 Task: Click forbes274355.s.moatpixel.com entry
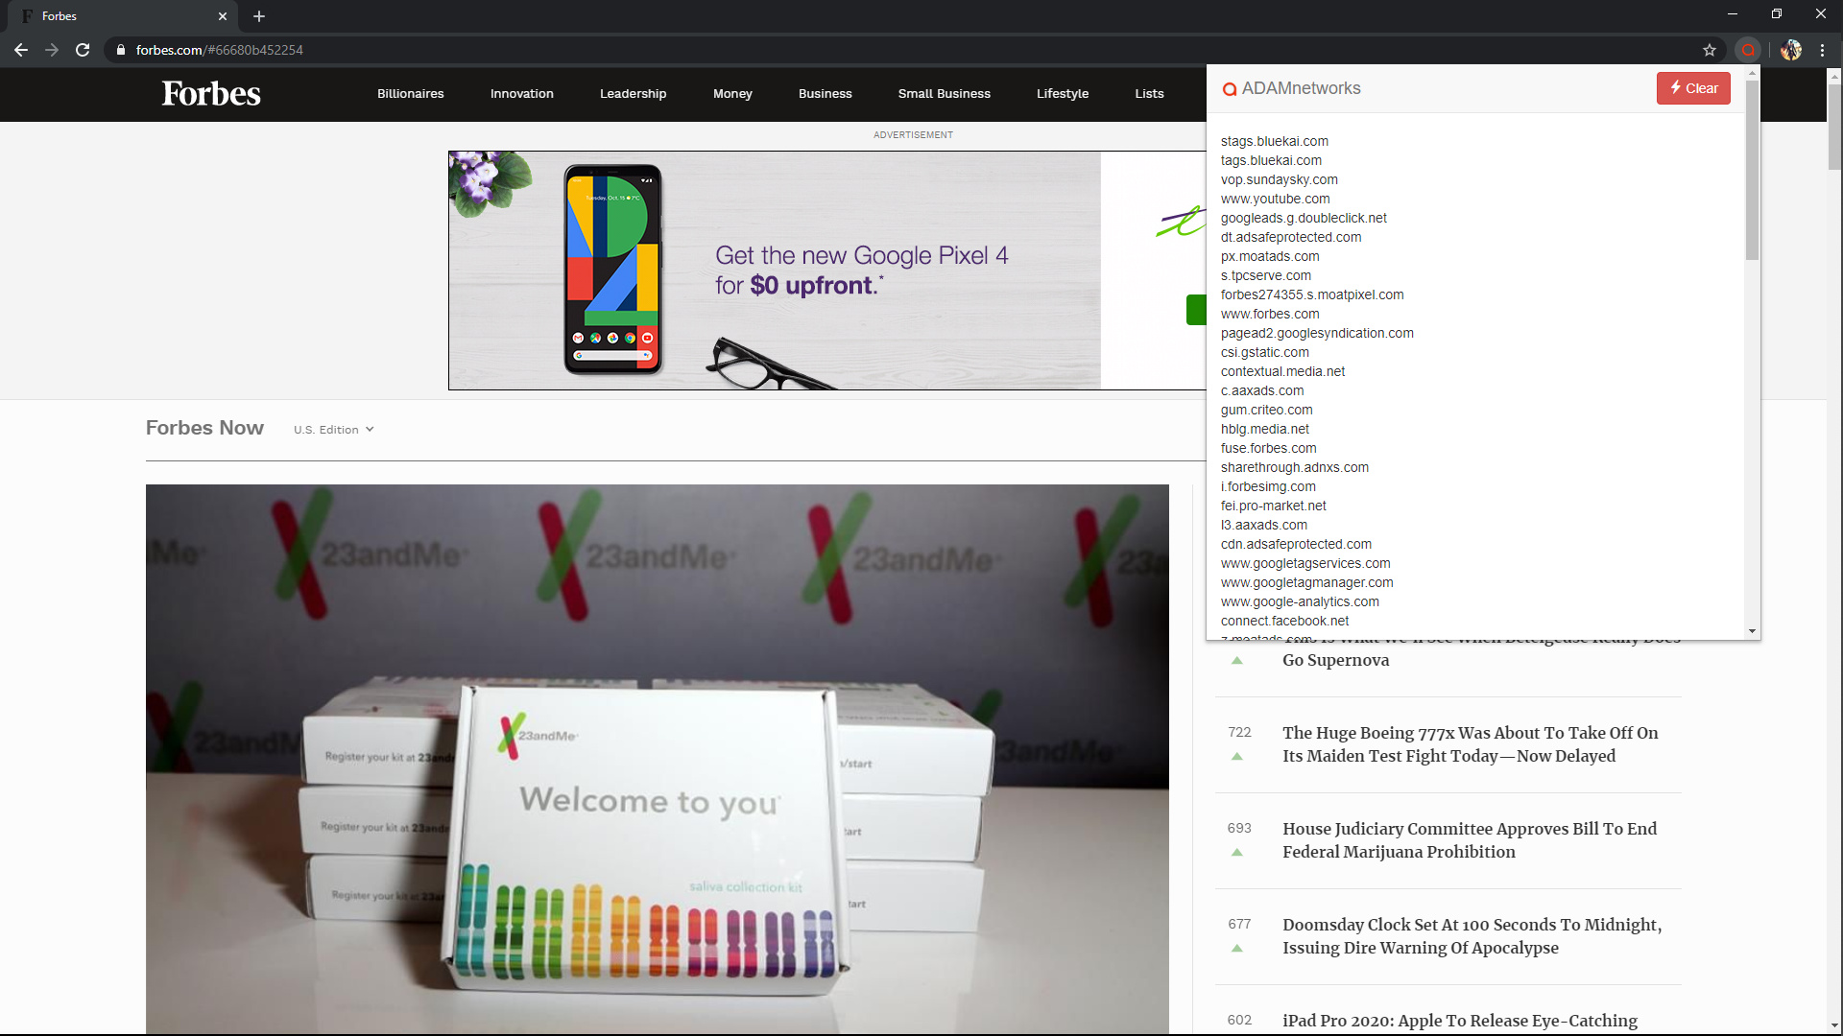pyautogui.click(x=1312, y=294)
